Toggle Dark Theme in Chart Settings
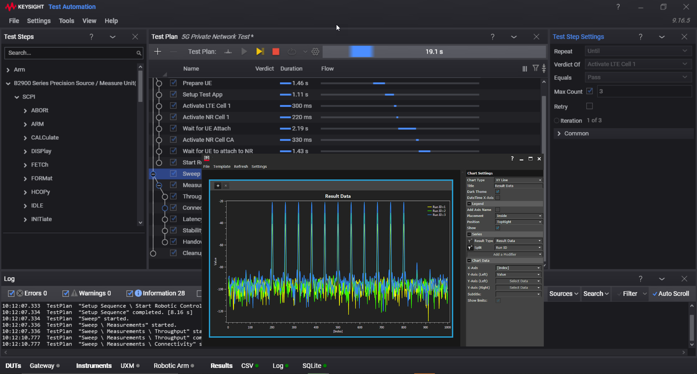 498,191
